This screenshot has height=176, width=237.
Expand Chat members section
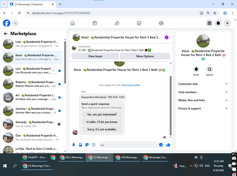203,92
